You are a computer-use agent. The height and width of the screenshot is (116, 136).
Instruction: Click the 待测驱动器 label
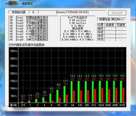[19, 12]
